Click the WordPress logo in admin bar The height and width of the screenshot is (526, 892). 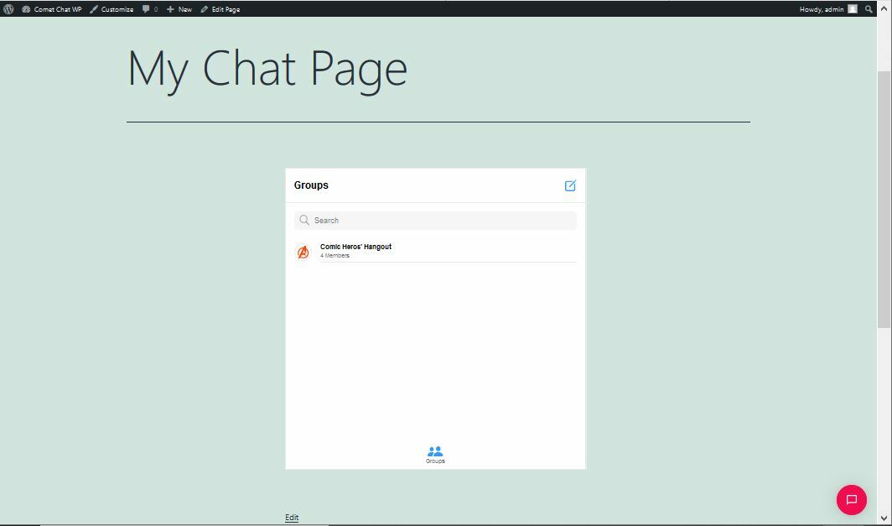(x=8, y=9)
